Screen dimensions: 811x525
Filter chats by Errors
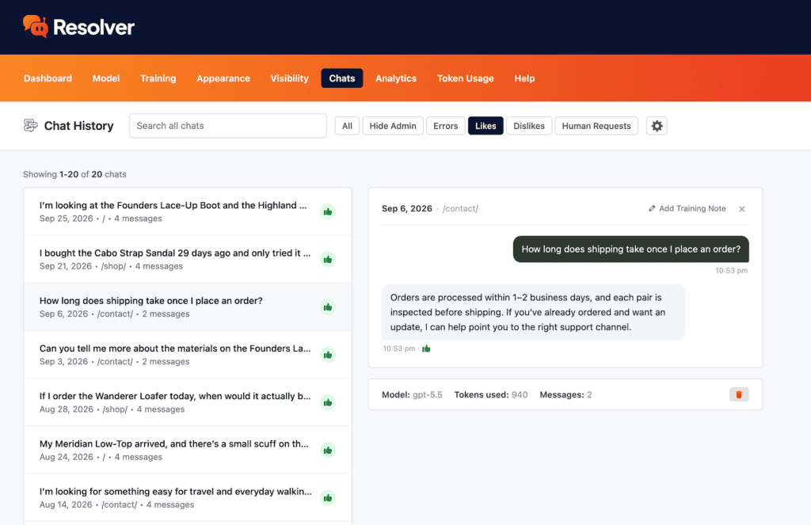(445, 126)
